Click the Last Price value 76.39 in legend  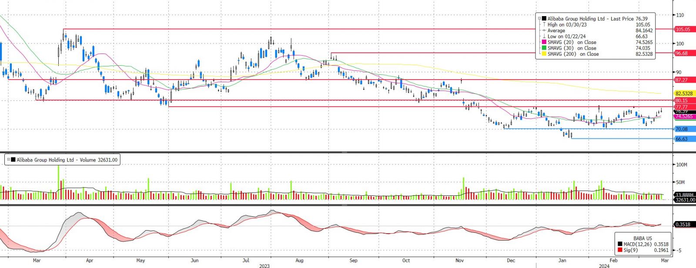(x=641, y=19)
